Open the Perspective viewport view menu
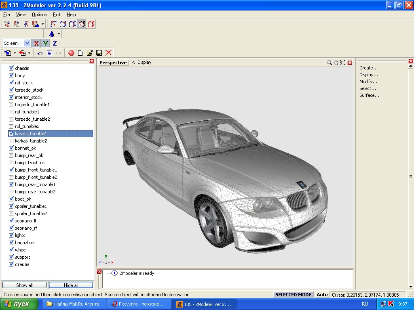This screenshot has height=310, width=414. coord(113,63)
